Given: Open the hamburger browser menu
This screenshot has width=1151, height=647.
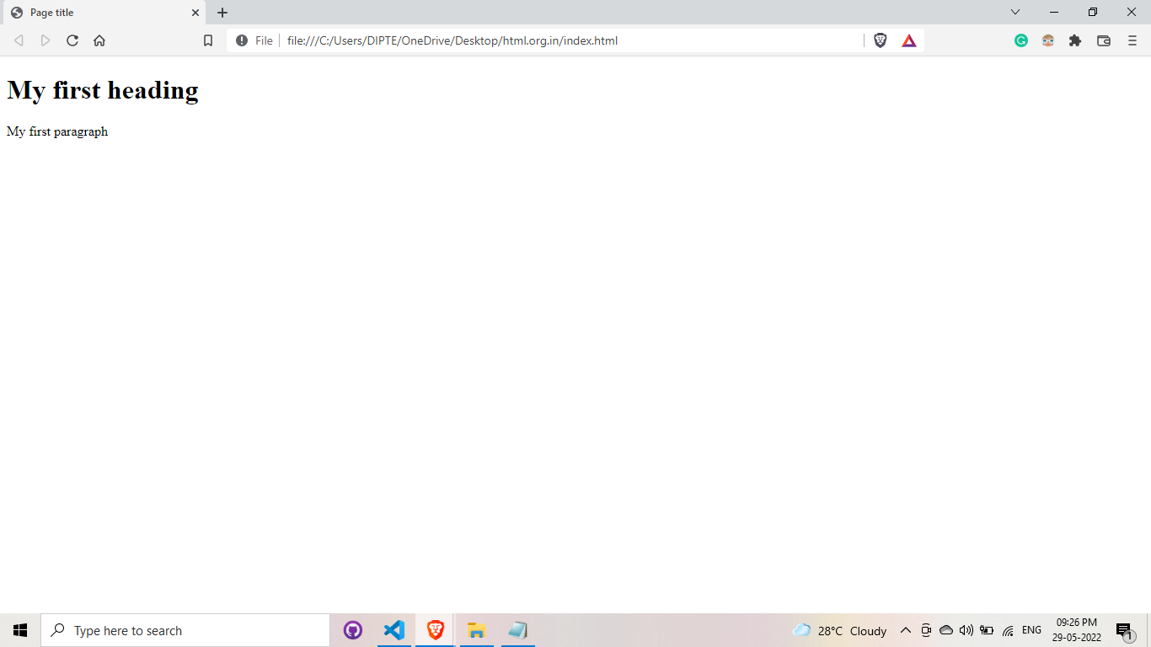Looking at the screenshot, I should (1131, 40).
